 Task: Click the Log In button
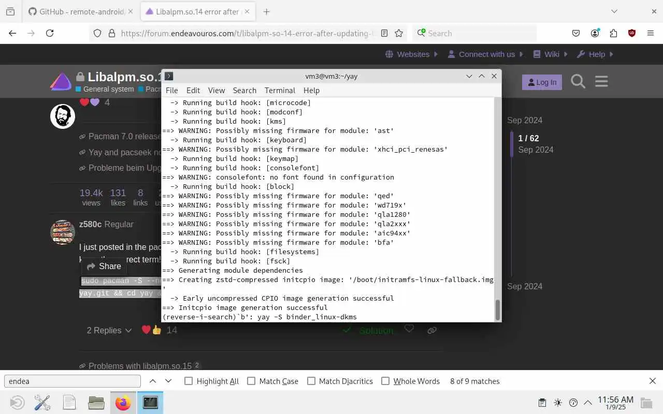pyautogui.click(x=542, y=82)
